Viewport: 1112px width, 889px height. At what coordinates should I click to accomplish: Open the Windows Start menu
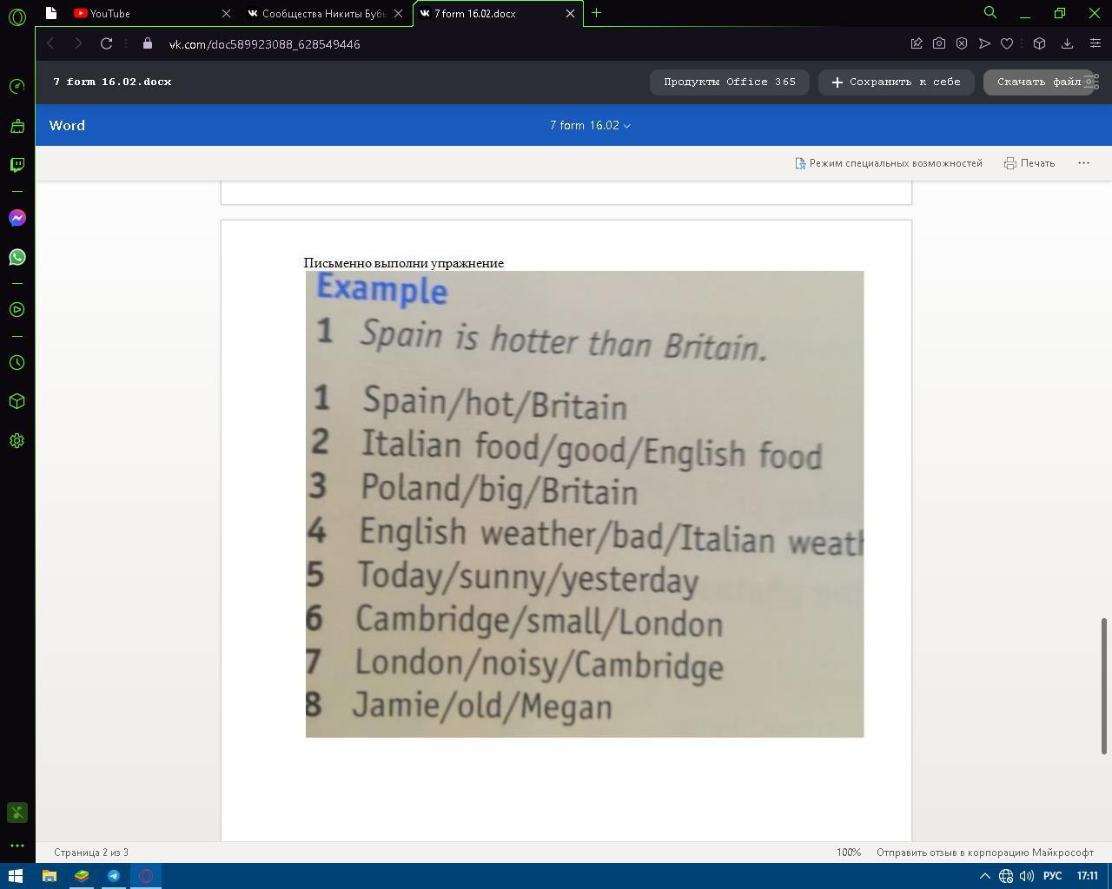15,876
